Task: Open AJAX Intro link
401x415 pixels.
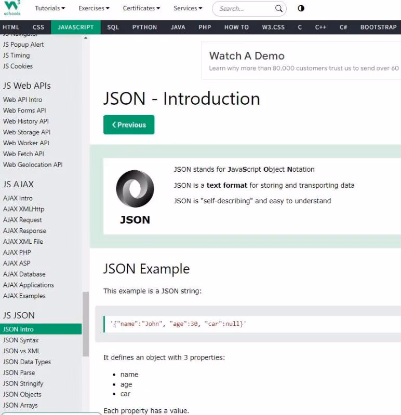Action: pos(18,198)
